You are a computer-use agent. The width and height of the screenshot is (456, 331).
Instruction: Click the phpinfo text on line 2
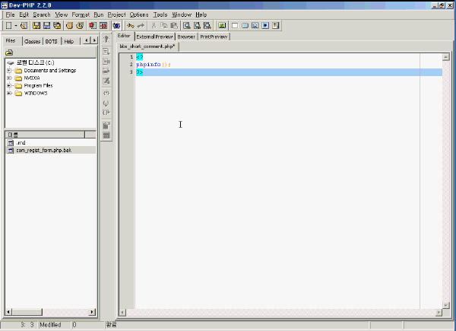pos(148,65)
